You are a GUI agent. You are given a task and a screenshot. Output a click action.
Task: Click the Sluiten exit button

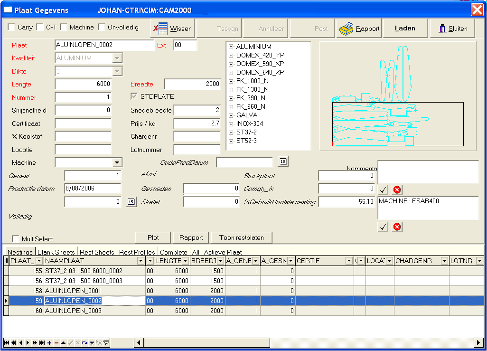point(452,28)
